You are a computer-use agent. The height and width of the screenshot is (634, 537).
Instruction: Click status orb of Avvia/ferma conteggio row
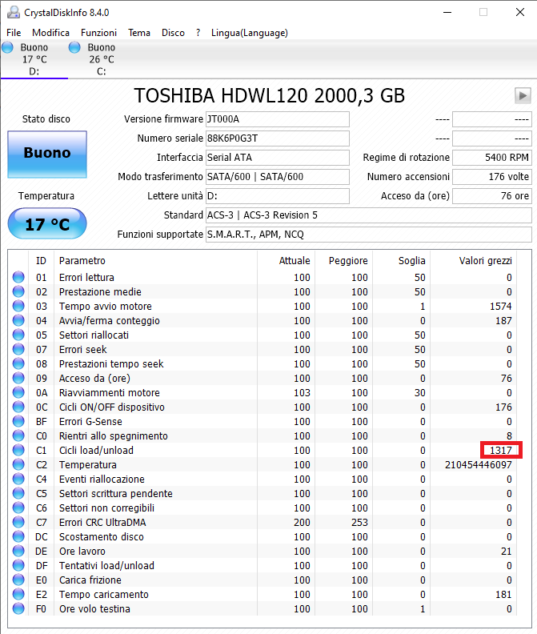(18, 320)
